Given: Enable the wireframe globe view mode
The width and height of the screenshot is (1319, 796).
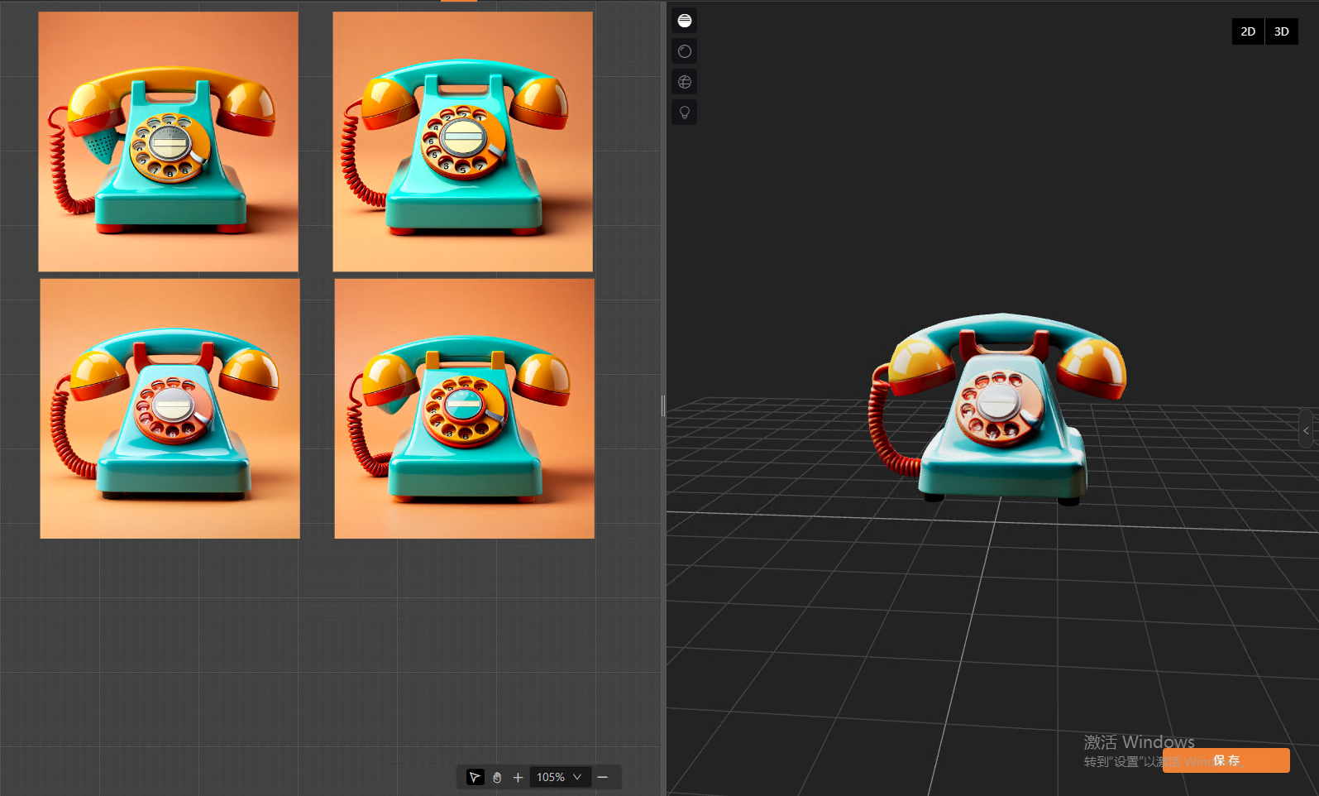Looking at the screenshot, I should 684,82.
